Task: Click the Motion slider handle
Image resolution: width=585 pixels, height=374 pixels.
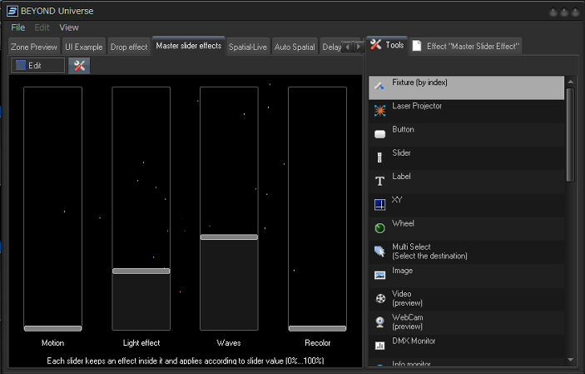Action: coord(52,328)
